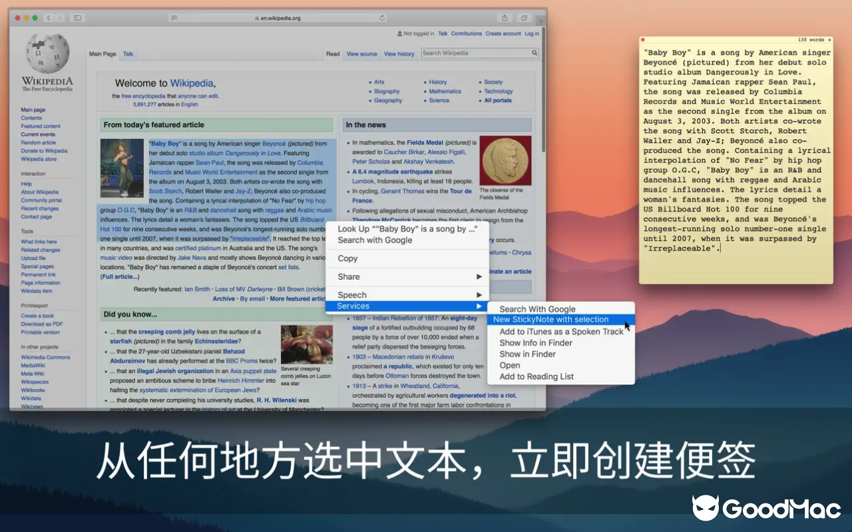Open the Contact page sidebar link
Image resolution: width=852 pixels, height=532 pixels.
36,217
